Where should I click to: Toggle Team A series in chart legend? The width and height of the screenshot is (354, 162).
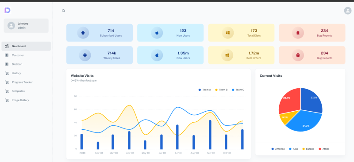(204, 90)
